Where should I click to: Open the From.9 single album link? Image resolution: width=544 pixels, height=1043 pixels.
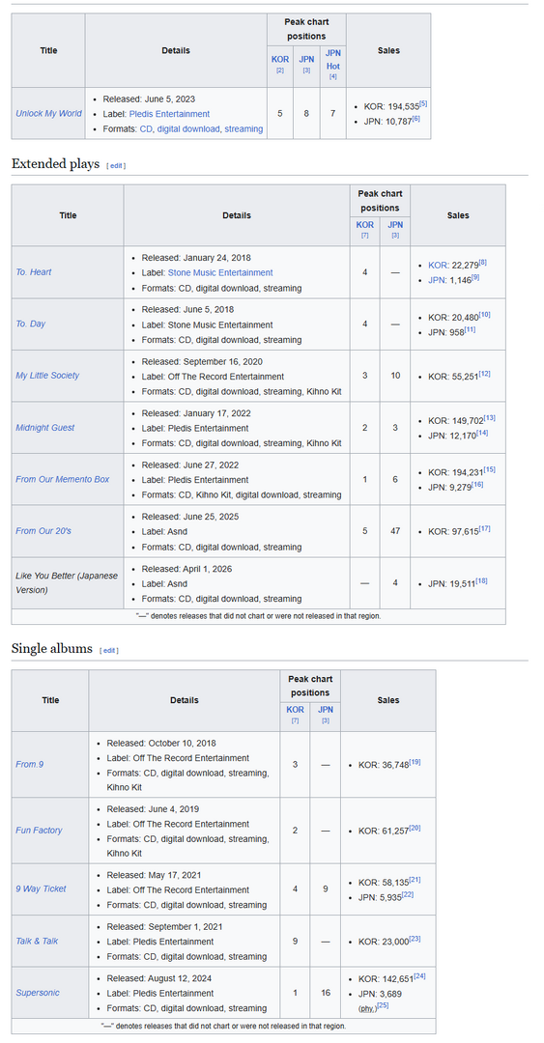click(x=30, y=764)
